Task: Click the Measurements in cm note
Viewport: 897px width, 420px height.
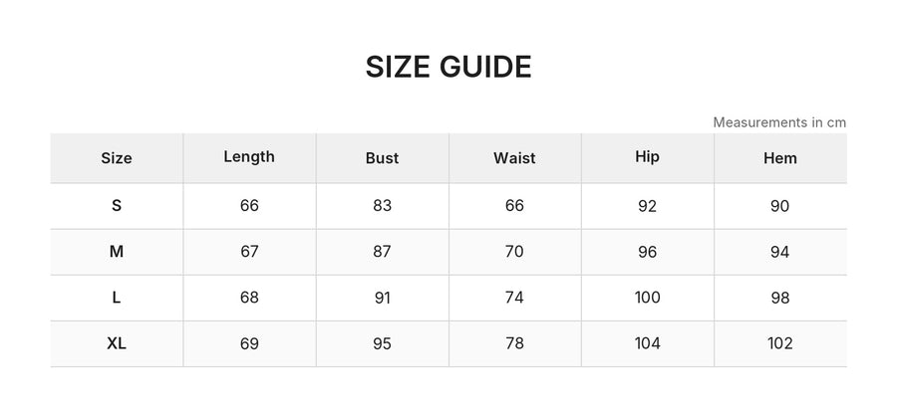Action: tap(779, 122)
